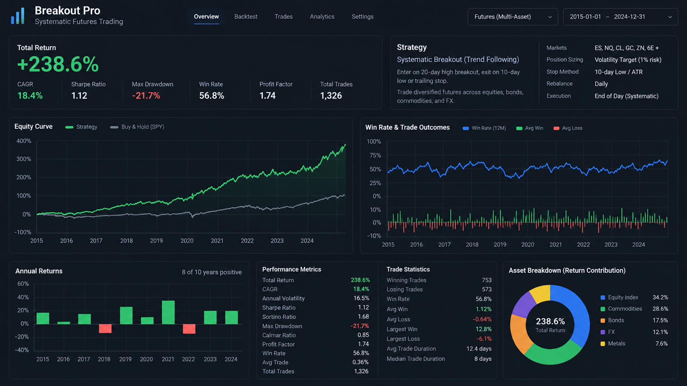Toggle Buy & Hold (SPY) legend series
The height and width of the screenshot is (386, 687).
(137, 127)
